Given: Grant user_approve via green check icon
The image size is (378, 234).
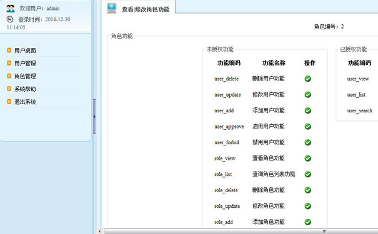Looking at the screenshot, I should pyautogui.click(x=307, y=127).
